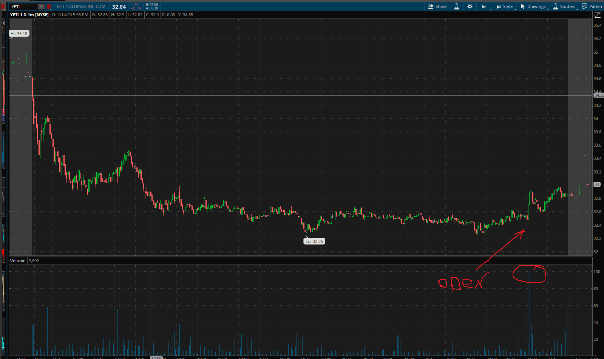Click the 35.4 price axis label

click(x=597, y=25)
